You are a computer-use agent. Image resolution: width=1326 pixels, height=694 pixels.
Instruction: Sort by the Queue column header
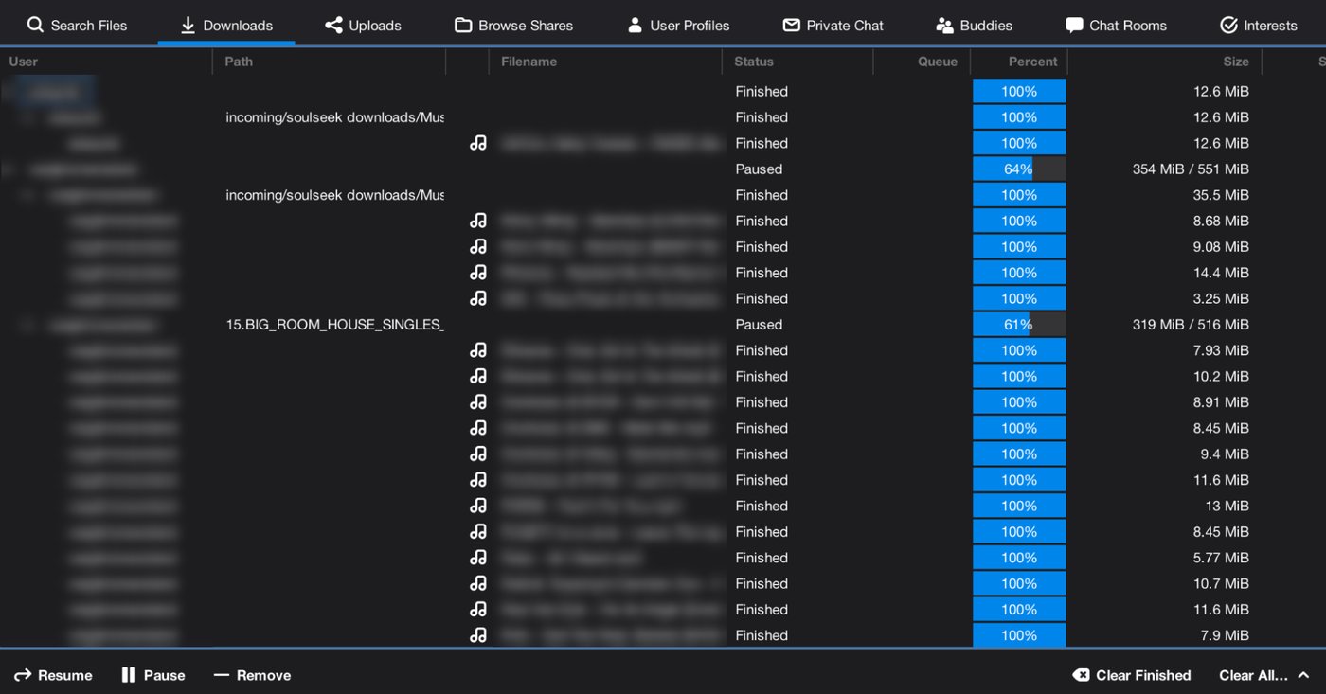click(x=938, y=62)
